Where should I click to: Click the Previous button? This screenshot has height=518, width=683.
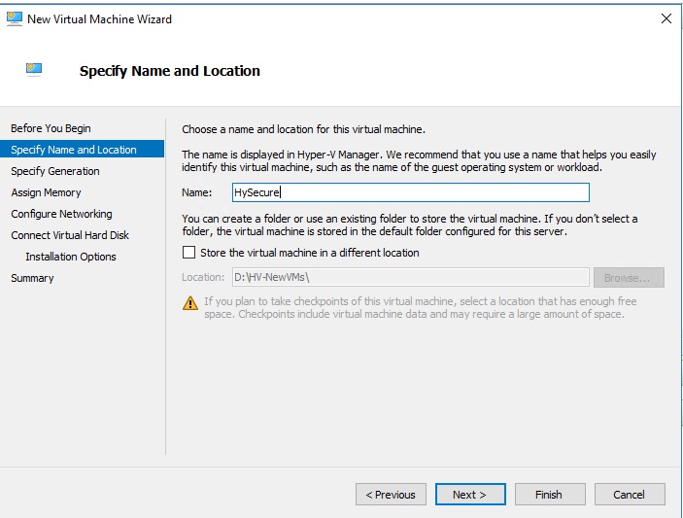[391, 494]
